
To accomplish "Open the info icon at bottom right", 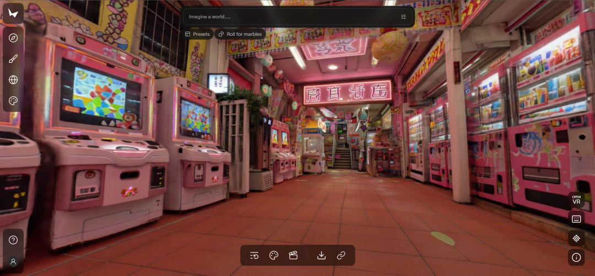I will pos(576,257).
